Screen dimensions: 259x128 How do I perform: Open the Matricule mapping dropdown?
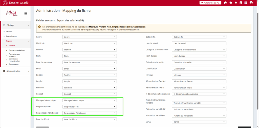click(x=90, y=43)
